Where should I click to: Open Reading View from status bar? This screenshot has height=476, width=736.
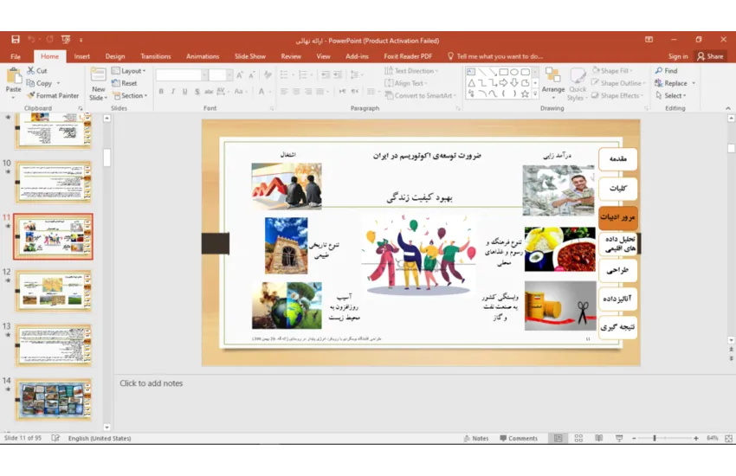597,438
